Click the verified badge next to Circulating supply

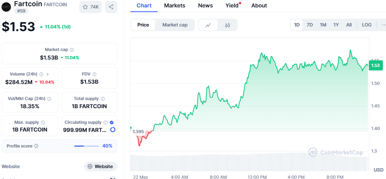pos(112,122)
